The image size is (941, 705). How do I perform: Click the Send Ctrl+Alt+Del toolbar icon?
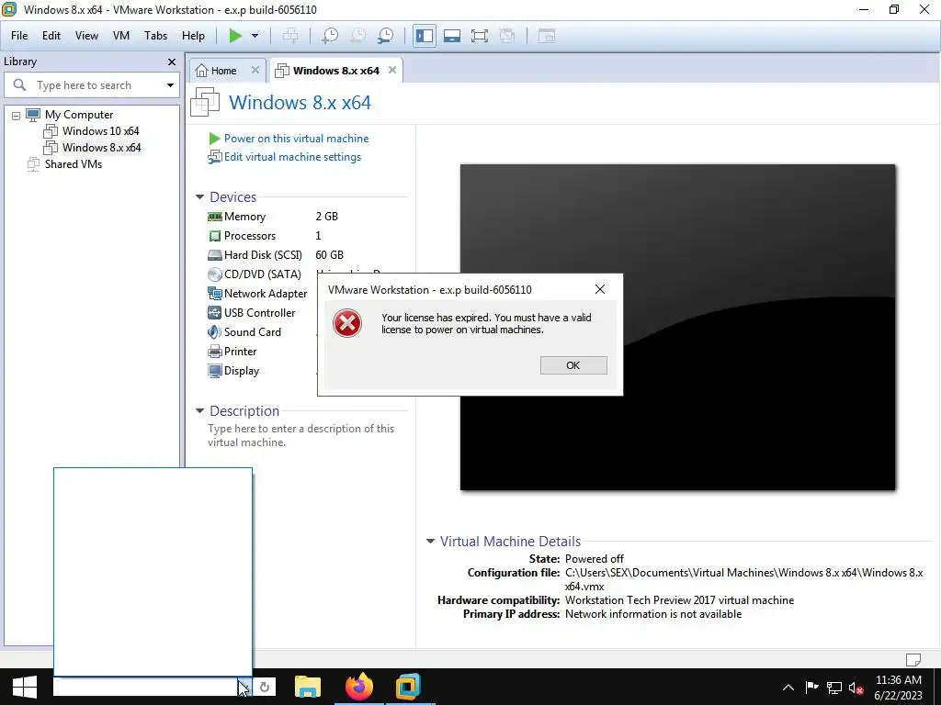point(290,36)
